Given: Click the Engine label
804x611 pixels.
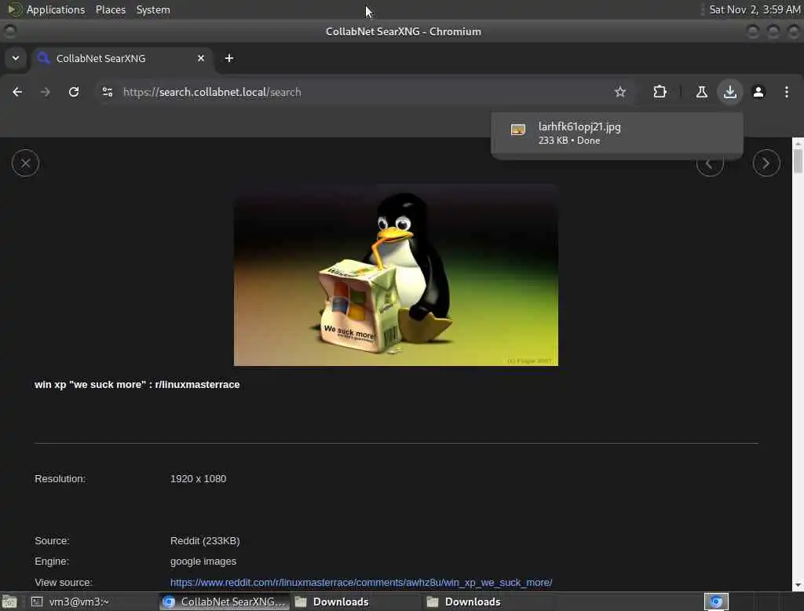Looking at the screenshot, I should tap(51, 562).
